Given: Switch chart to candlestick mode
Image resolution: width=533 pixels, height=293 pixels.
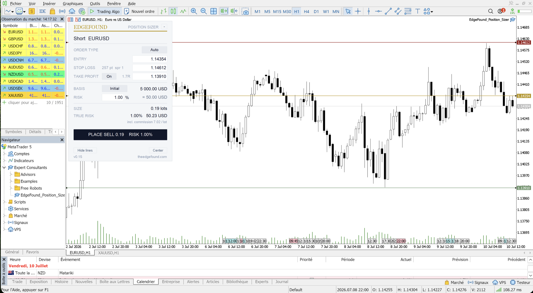Looking at the screenshot, I should (173, 11).
